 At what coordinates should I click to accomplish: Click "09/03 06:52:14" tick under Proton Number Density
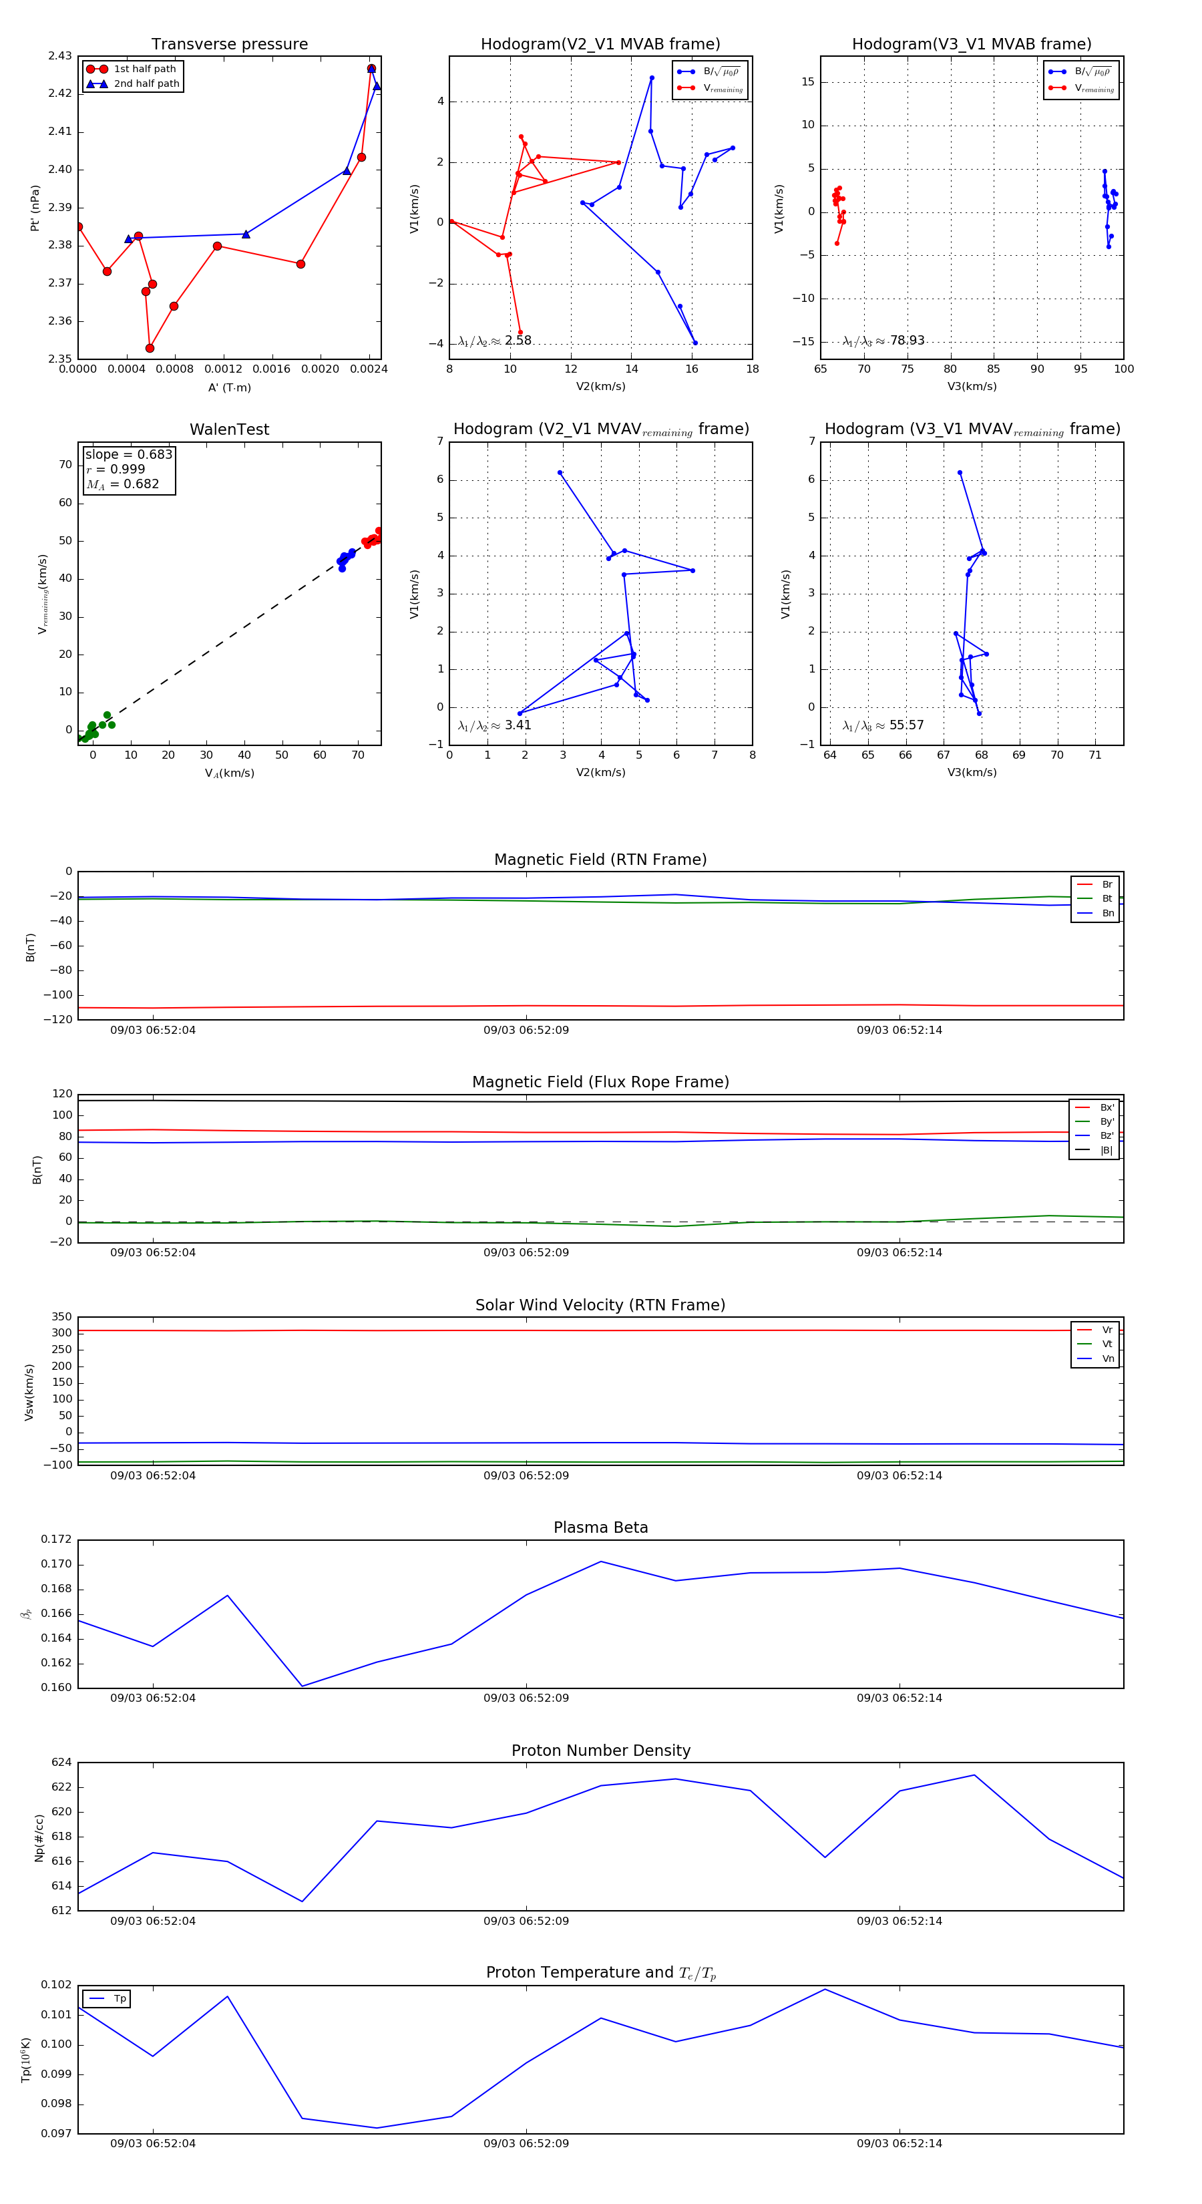[x=899, y=1921]
